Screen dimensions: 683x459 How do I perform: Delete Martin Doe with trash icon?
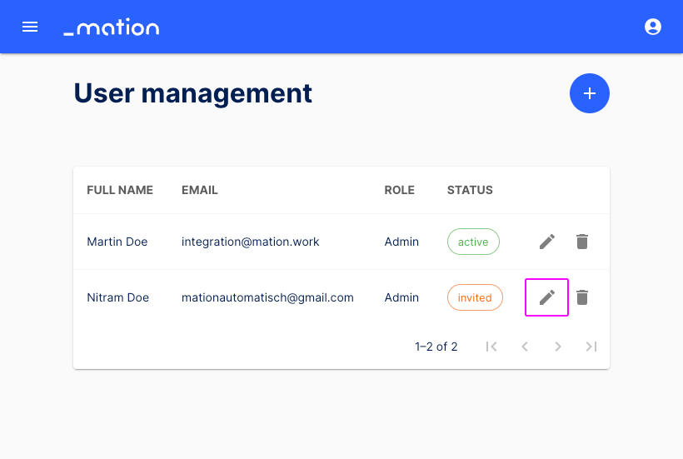click(582, 242)
